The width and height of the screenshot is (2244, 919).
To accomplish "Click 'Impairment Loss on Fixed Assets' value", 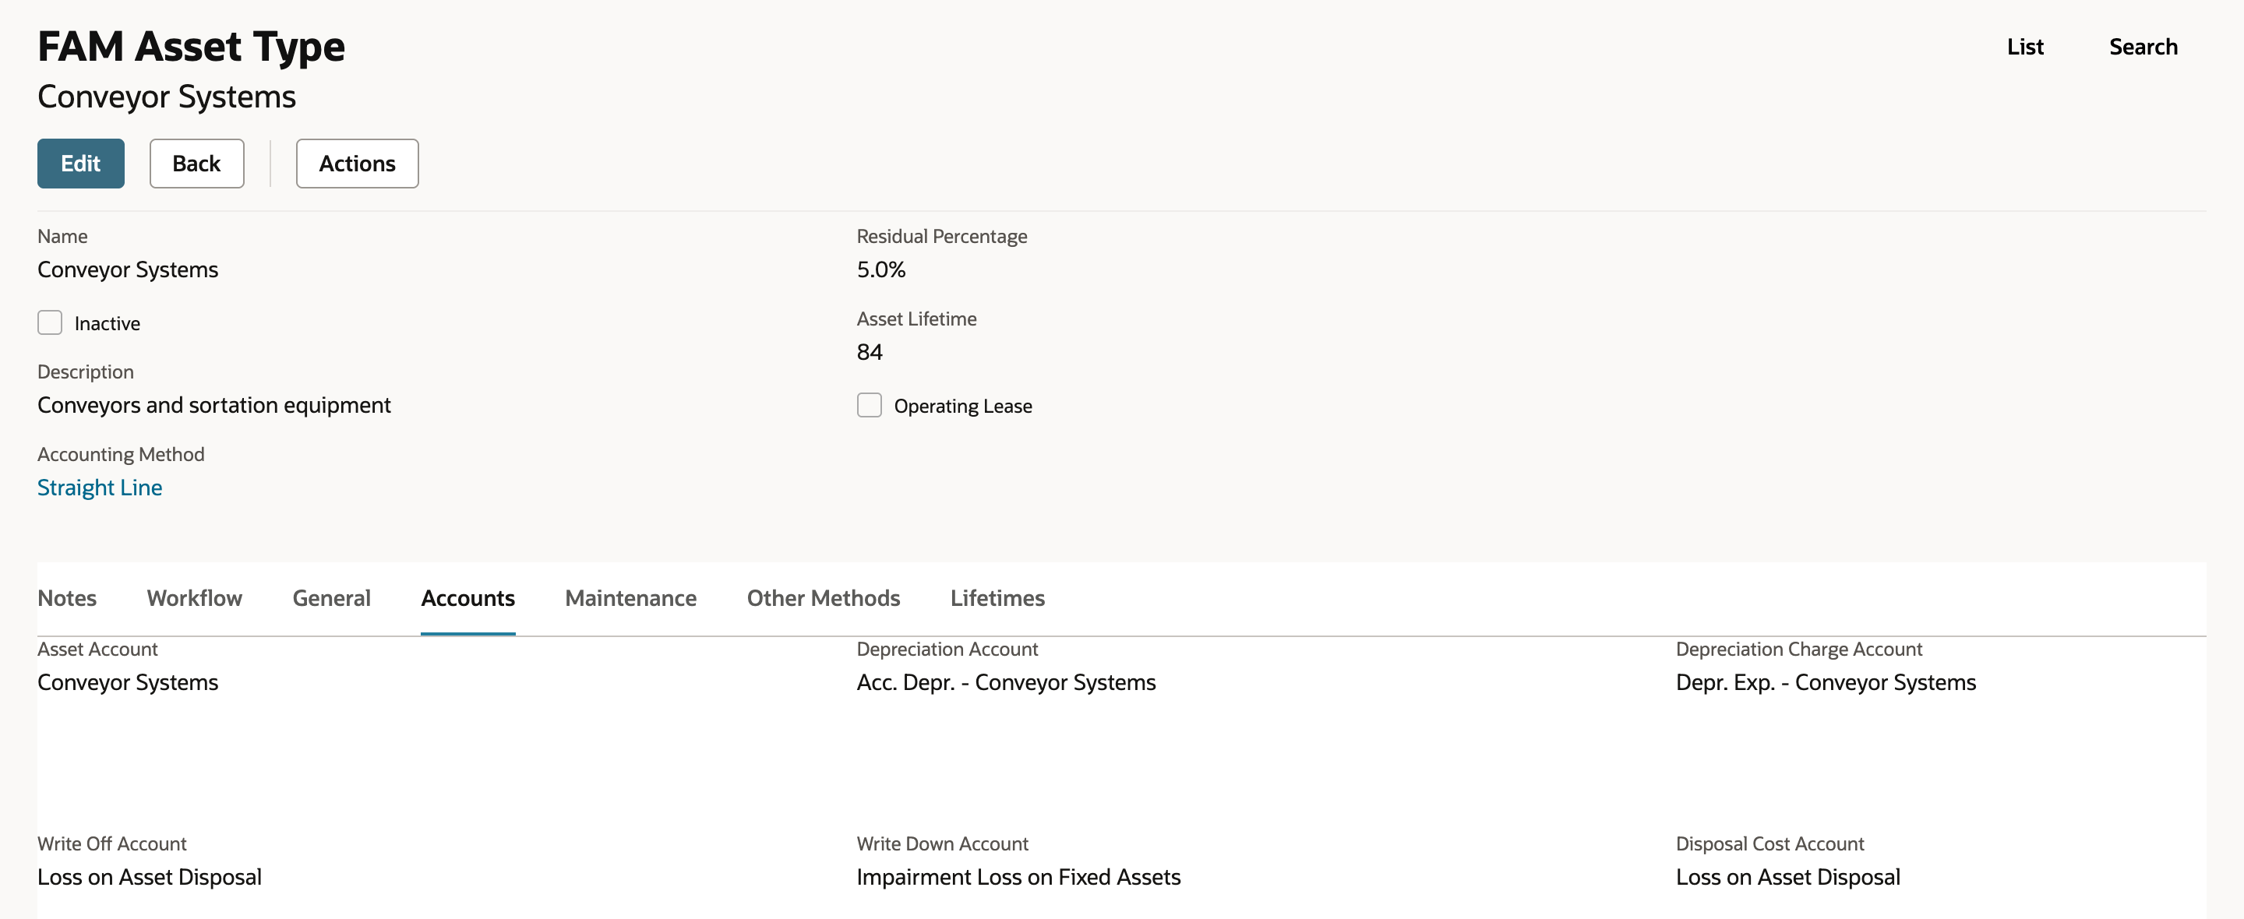I will click(1018, 877).
